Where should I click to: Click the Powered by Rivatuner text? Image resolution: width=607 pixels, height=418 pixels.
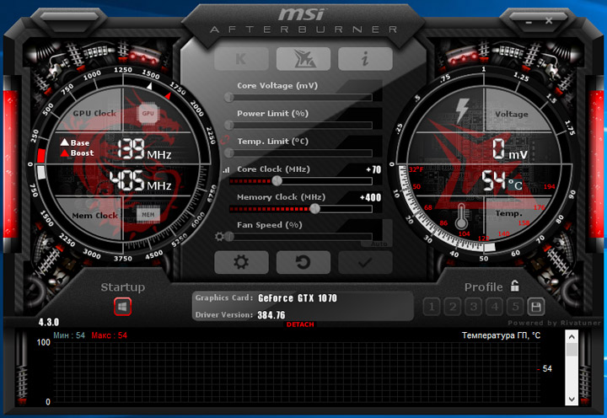point(554,323)
